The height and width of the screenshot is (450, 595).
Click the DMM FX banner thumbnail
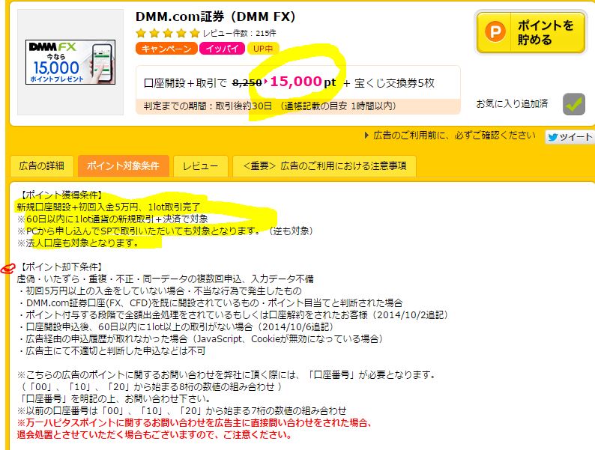pos(70,62)
